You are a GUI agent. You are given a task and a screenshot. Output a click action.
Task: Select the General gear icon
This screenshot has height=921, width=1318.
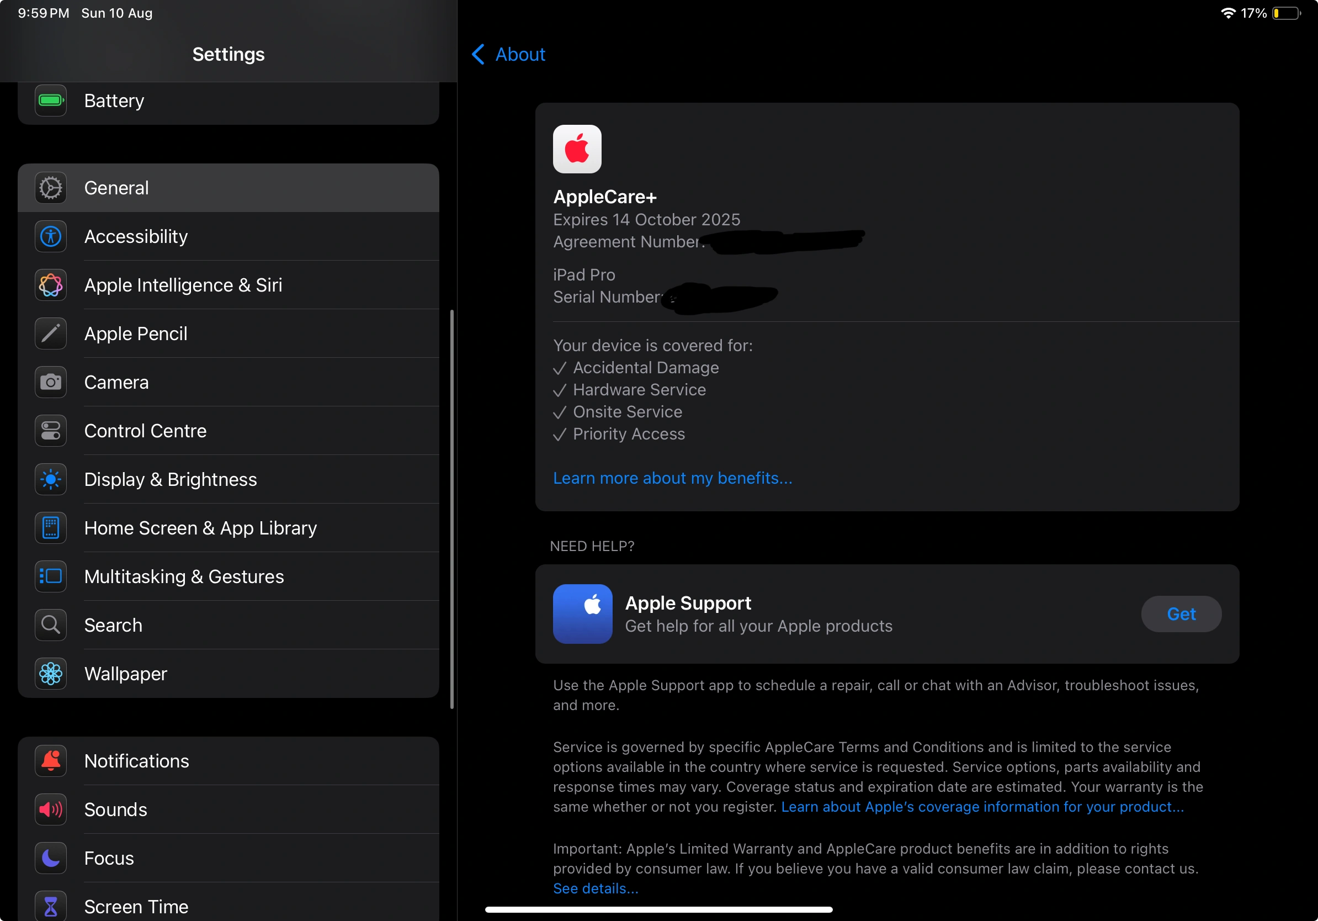point(51,188)
